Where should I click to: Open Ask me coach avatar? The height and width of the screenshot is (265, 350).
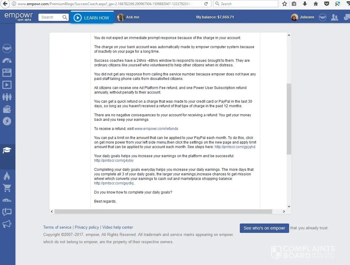click(x=121, y=17)
